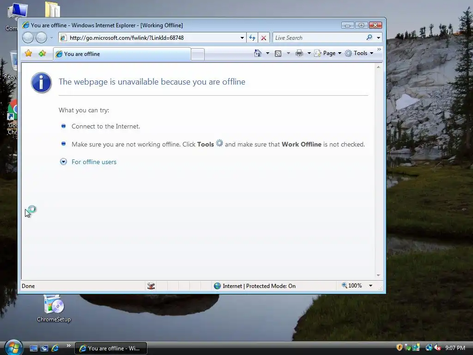Image resolution: width=473 pixels, height=355 pixels.
Task: Click the 100% zoom level button
Action: coord(352,286)
